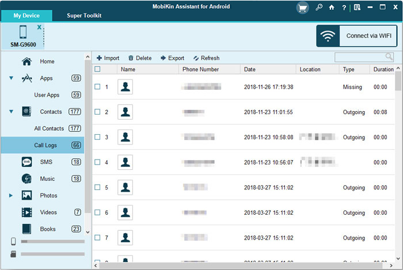This screenshot has height=270, width=403.
Task: Click the call log vertical scrollbar thumb
Action: coord(398,81)
